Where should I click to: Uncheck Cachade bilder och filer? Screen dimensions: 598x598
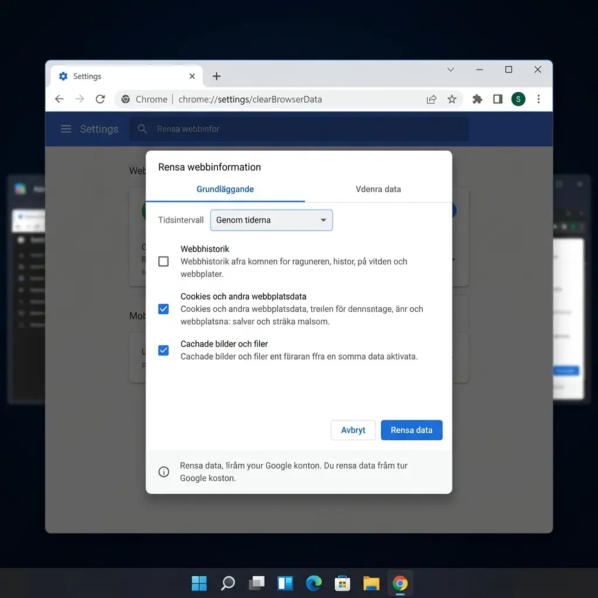click(164, 350)
